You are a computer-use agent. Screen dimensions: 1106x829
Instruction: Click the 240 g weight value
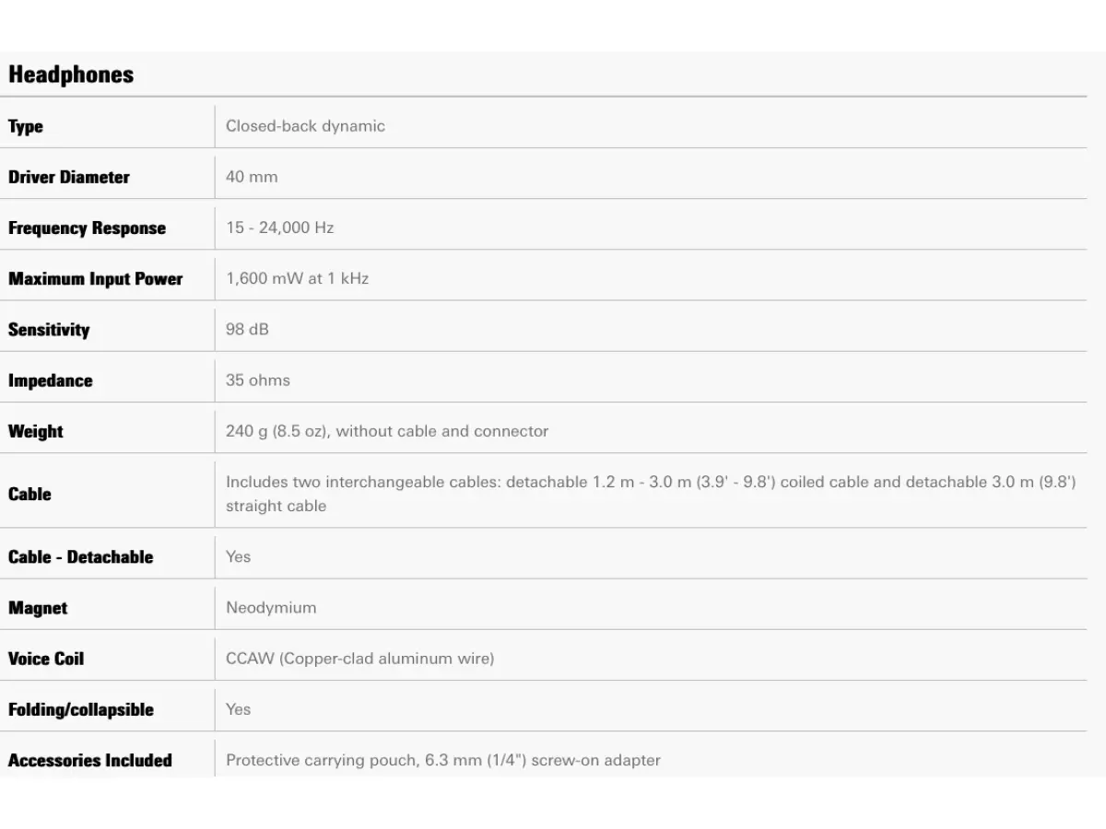[x=387, y=431]
